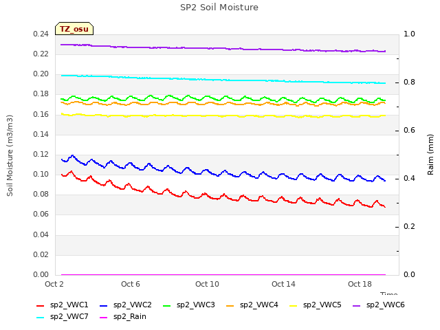Click the 0.14 left axis value
Image resolution: width=440 pixels, height=330 pixels.
(x=41, y=135)
